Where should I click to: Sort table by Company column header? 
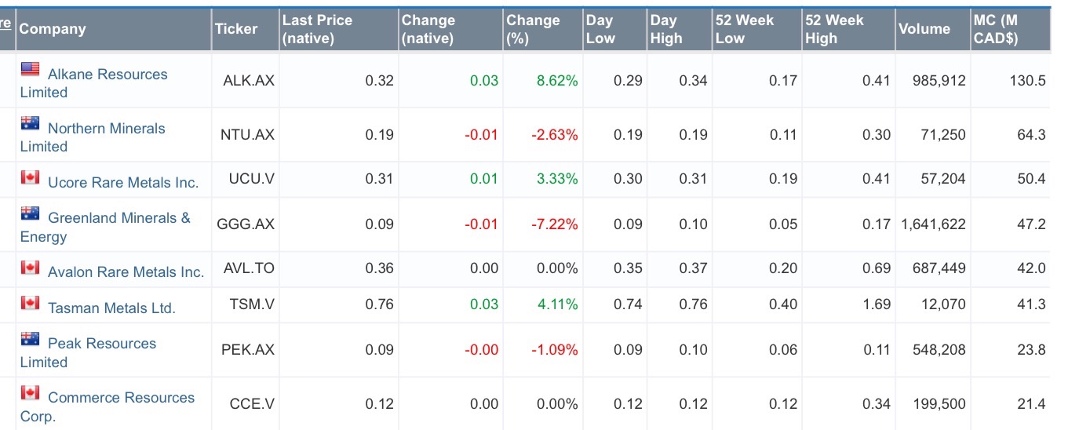tap(52, 29)
